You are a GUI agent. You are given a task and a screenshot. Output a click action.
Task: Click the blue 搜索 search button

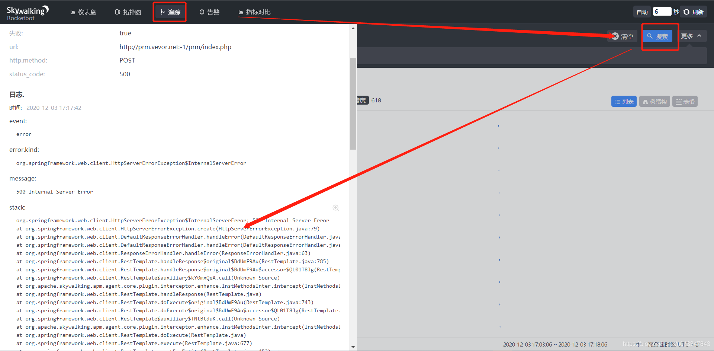(x=657, y=36)
